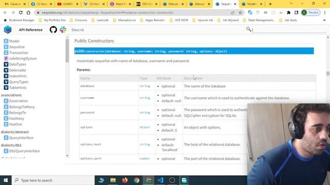
Task: Open the Chrome extensions puzzle icon
Action: pos(289,12)
